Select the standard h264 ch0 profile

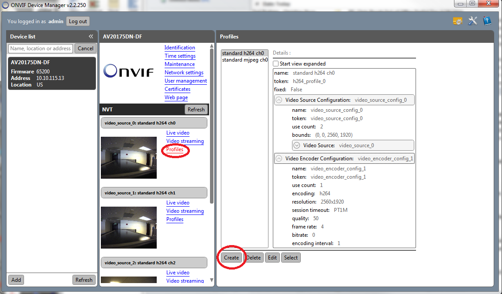click(x=244, y=53)
